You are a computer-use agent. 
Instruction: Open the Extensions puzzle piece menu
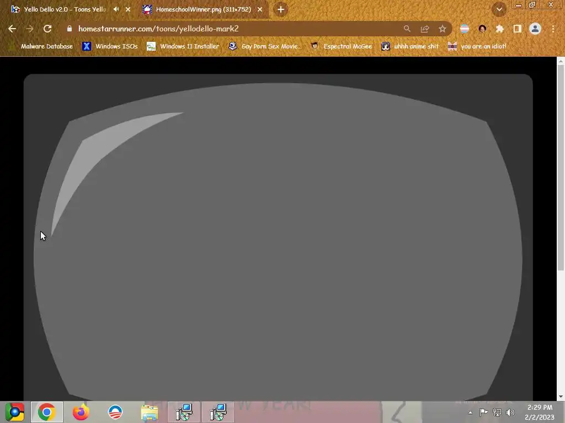pos(500,29)
